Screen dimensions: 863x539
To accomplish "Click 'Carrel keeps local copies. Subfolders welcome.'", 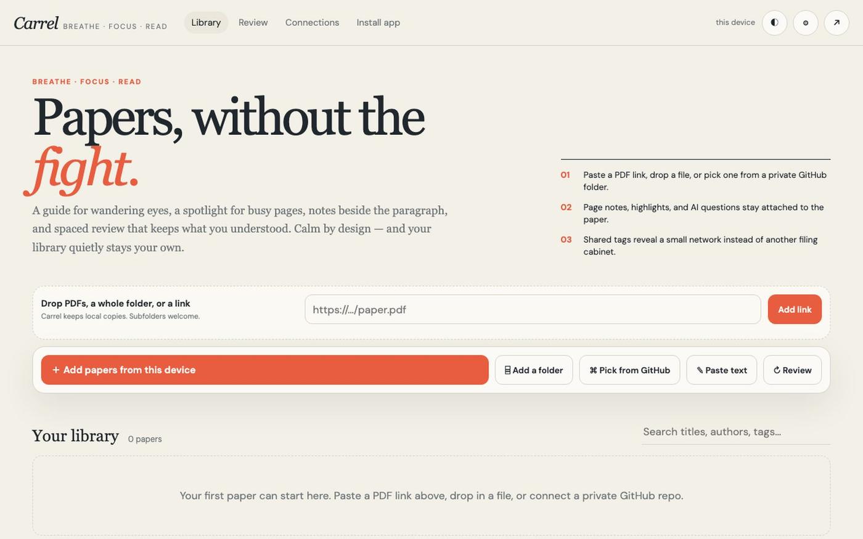I will [120, 317].
